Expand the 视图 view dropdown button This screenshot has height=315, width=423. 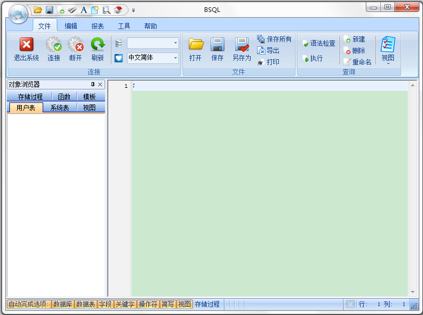click(x=388, y=50)
